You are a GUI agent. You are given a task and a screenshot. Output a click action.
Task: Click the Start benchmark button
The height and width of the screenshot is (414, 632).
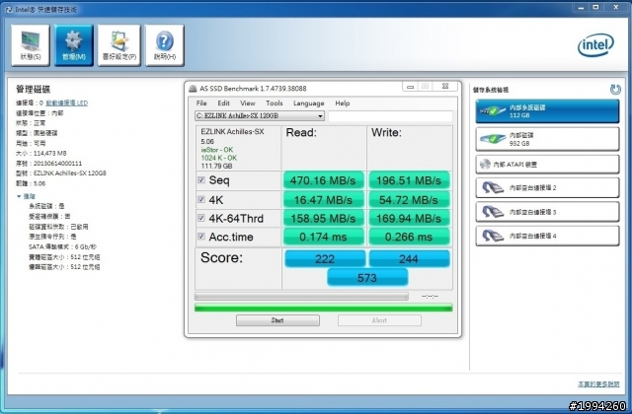pyautogui.click(x=277, y=320)
